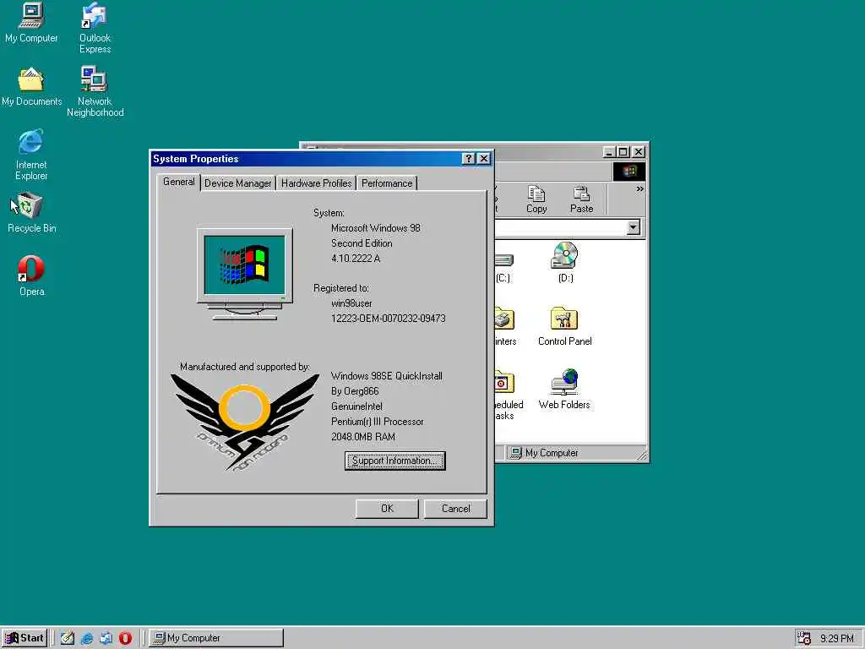
Task: Click Show Desktop quick launch icon
Action: [x=68, y=638]
